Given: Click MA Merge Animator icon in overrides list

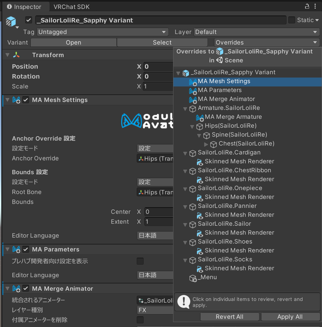Looking at the screenshot, I should (x=193, y=100).
